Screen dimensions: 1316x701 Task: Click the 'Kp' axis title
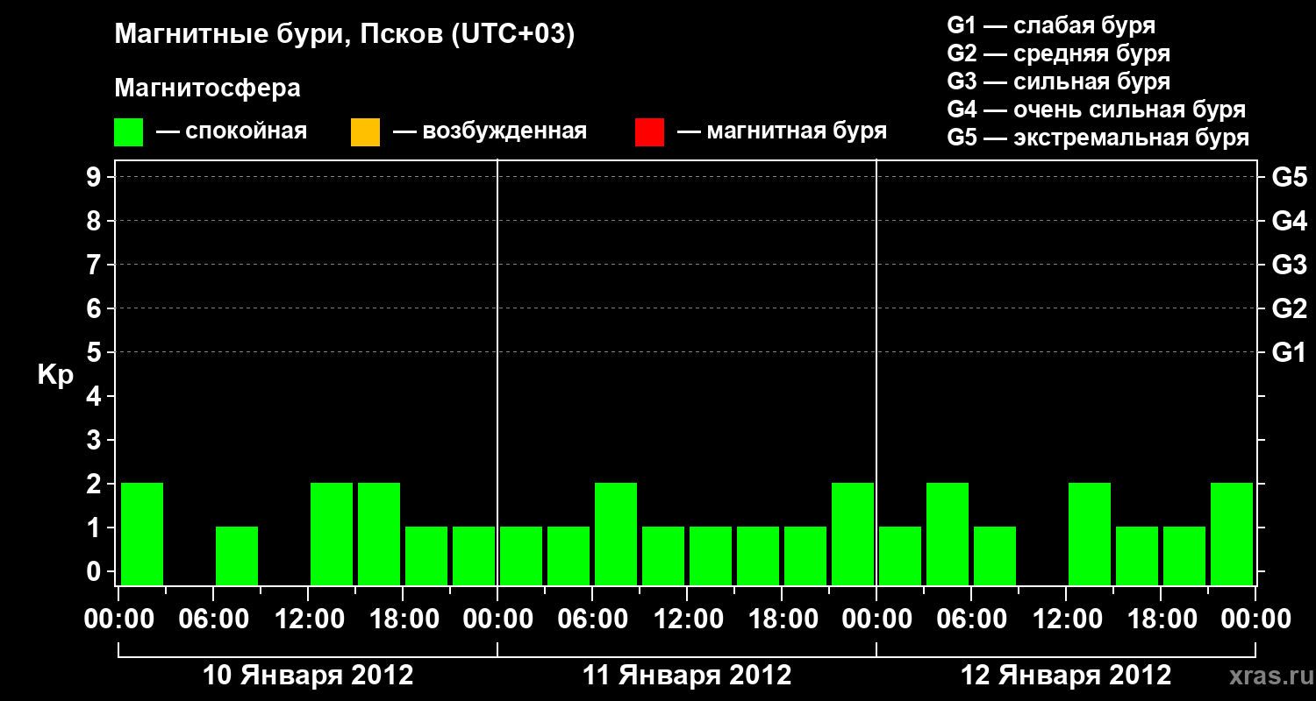55,375
